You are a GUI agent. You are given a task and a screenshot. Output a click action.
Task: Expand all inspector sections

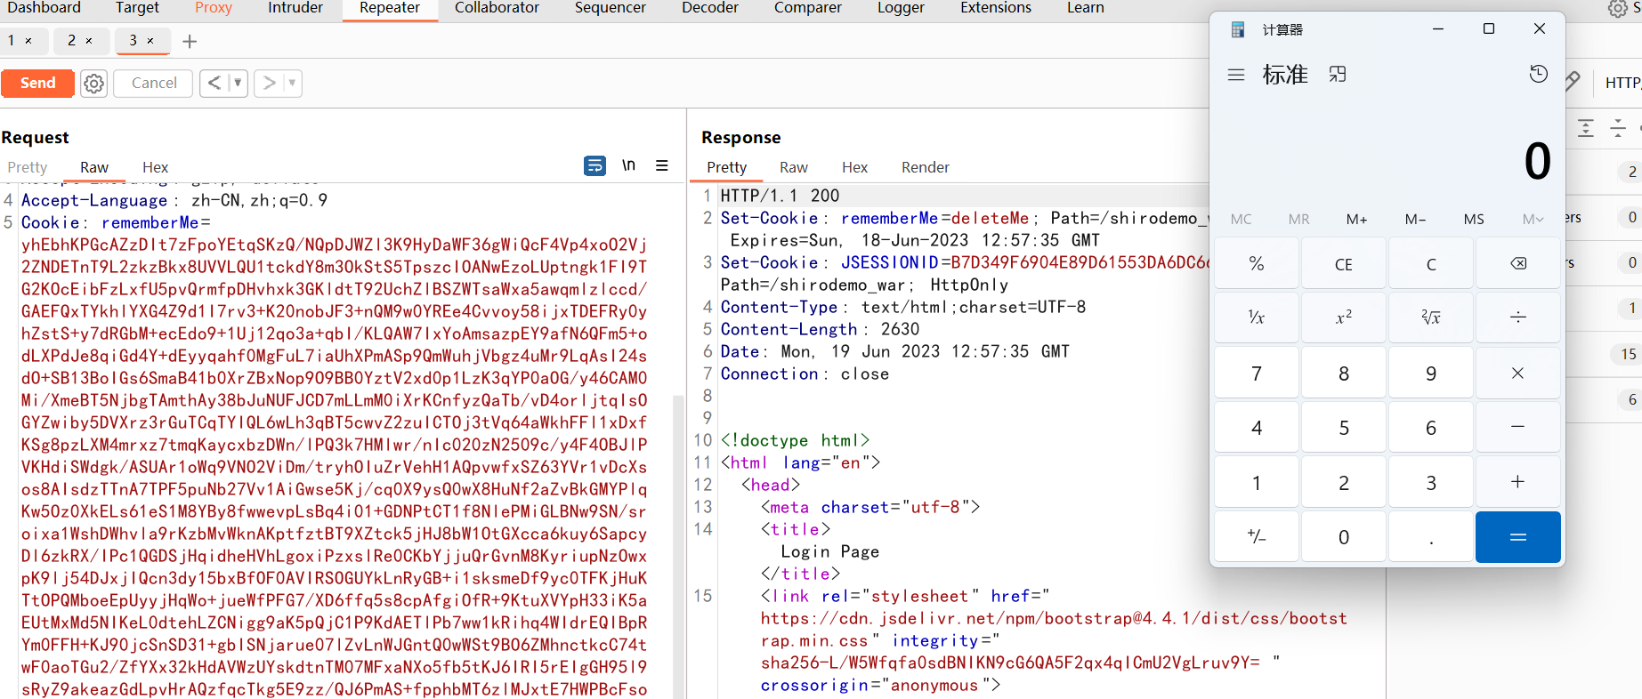1586,128
